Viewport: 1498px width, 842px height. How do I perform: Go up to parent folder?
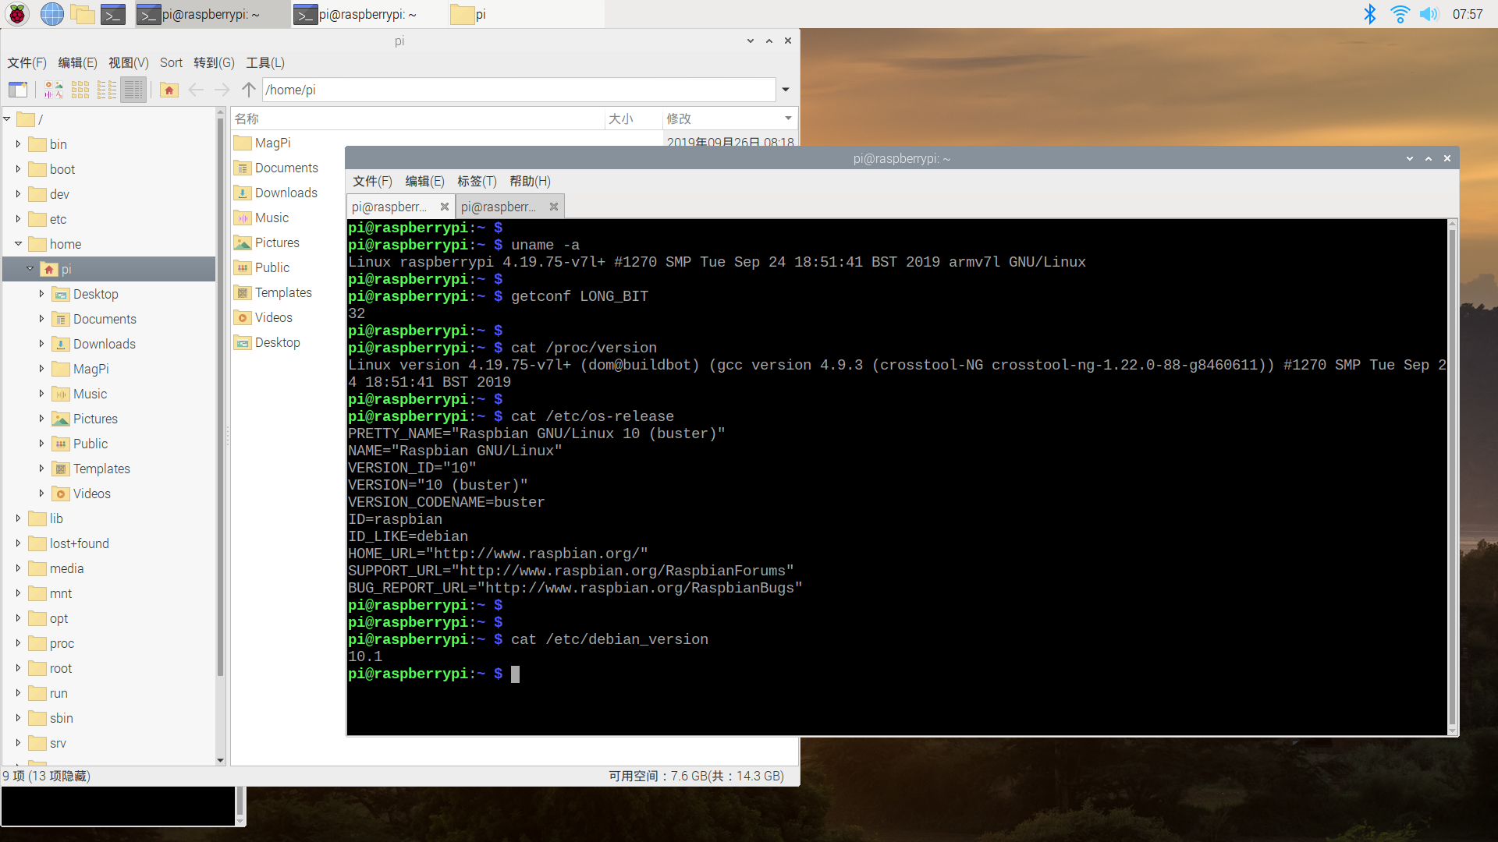[249, 90]
